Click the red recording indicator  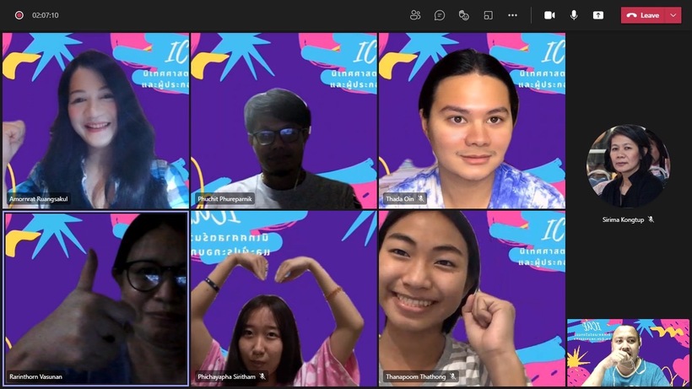pos(19,15)
